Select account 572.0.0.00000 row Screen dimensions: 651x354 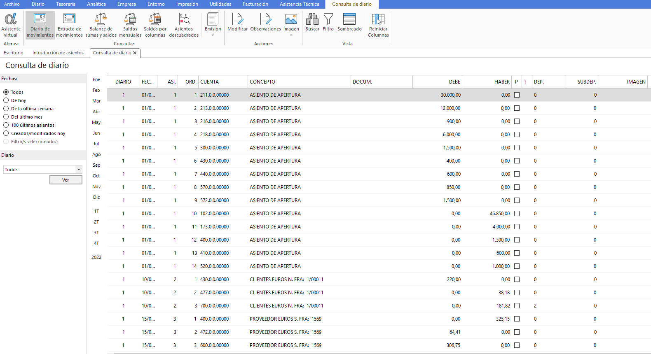point(379,200)
